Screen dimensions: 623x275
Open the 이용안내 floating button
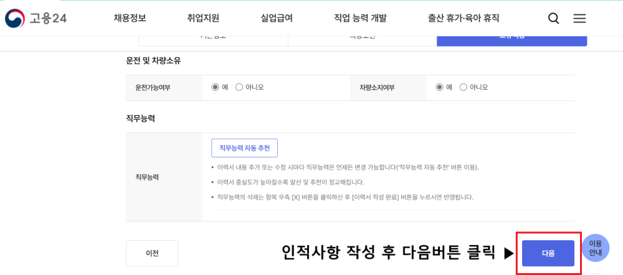(596, 248)
